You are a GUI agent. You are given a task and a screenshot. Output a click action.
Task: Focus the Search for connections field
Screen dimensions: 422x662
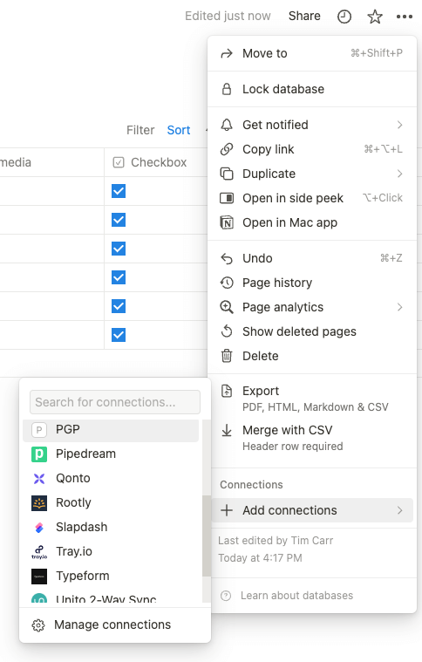coord(115,402)
